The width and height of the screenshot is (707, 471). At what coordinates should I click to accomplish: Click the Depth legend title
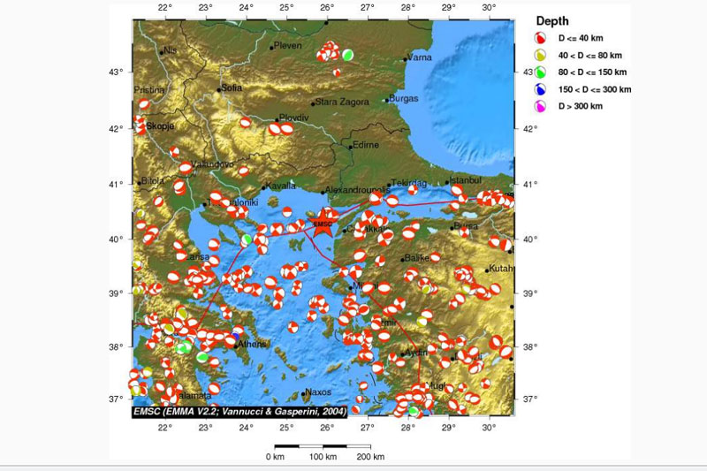(x=552, y=21)
